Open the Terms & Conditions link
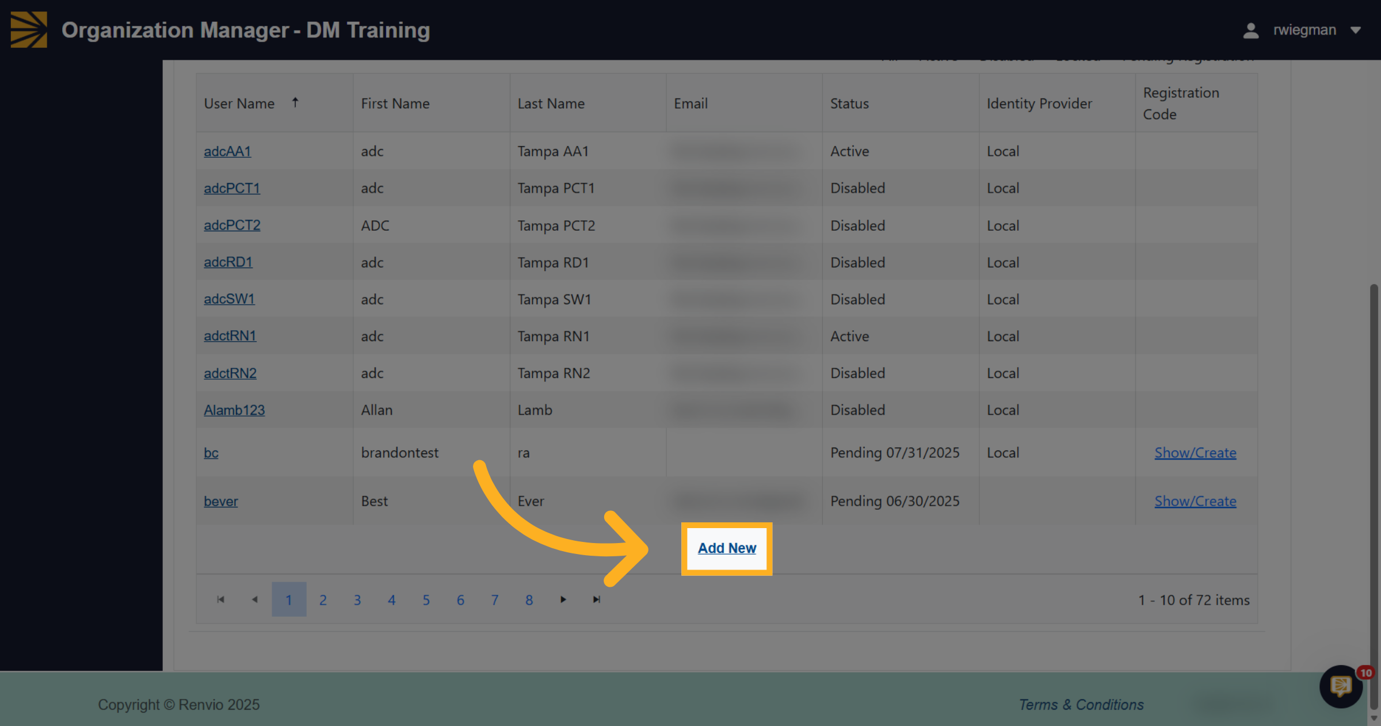The image size is (1381, 726). click(1081, 705)
